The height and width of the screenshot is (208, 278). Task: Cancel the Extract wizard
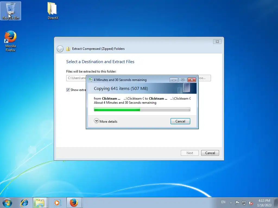pos(210,153)
